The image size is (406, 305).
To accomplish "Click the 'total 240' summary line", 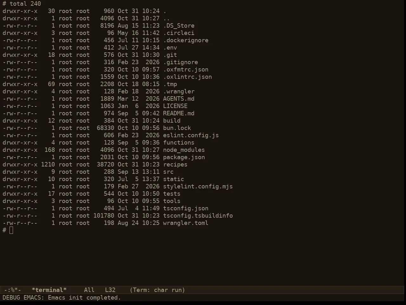I will (25, 4).
